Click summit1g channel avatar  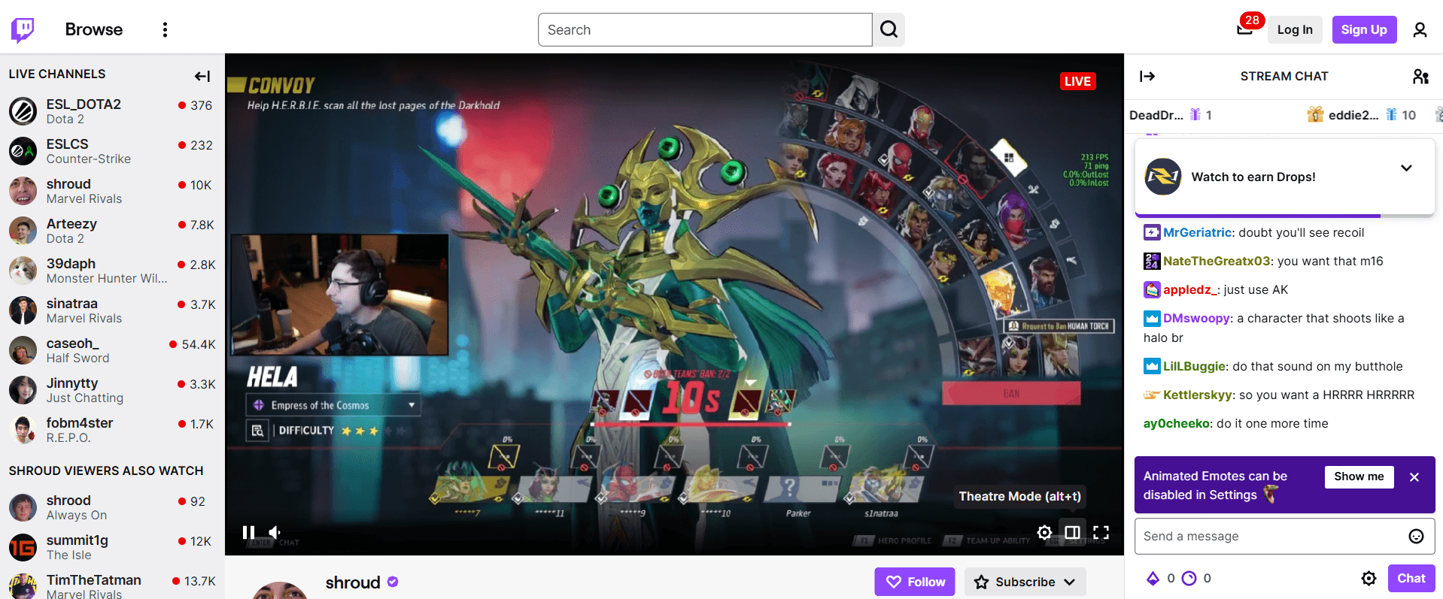pos(23,547)
